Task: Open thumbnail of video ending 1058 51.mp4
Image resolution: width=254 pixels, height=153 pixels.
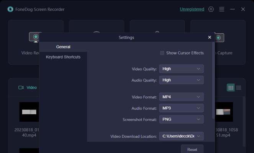Action: point(224,112)
